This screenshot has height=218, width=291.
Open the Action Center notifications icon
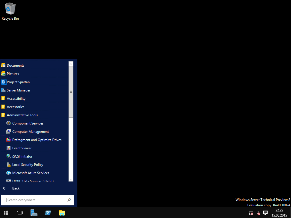[265, 213]
